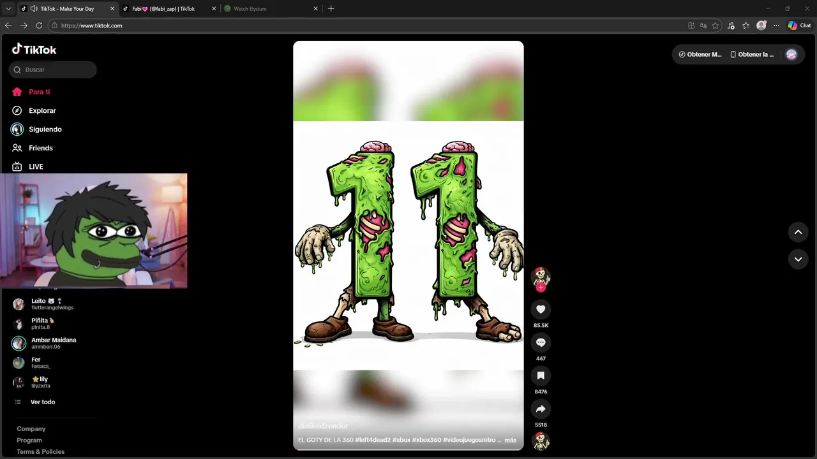Open the video sound disc icon
Screen dimensions: 817x459
pyautogui.click(x=541, y=441)
